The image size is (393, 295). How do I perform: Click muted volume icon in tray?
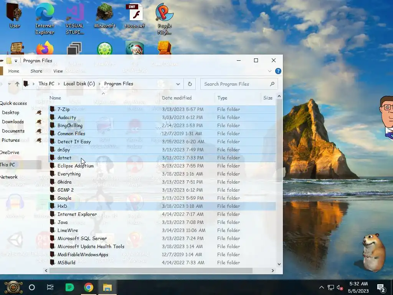pyautogui.click(x=340, y=287)
